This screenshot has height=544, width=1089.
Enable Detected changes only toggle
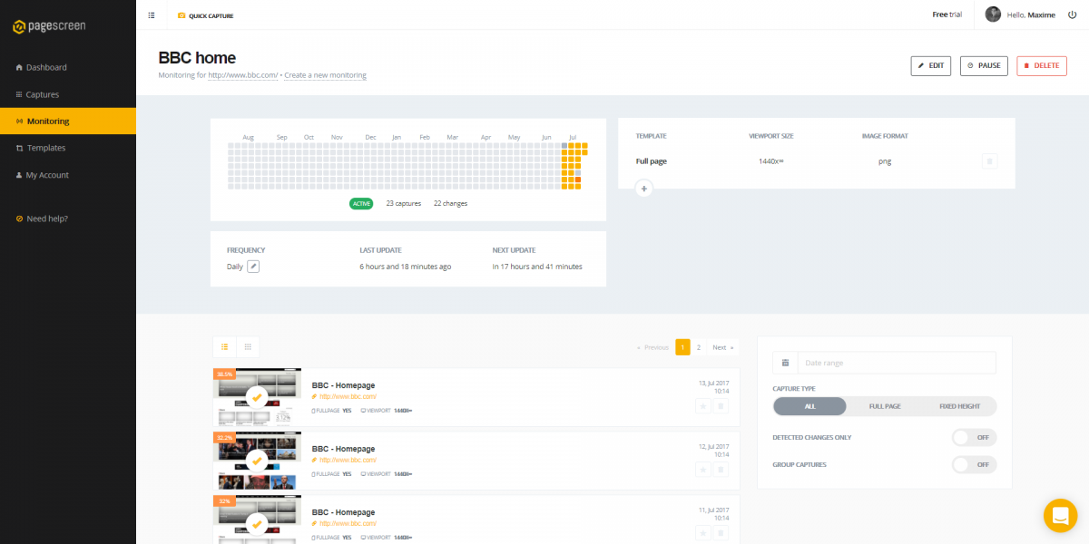[x=974, y=437]
